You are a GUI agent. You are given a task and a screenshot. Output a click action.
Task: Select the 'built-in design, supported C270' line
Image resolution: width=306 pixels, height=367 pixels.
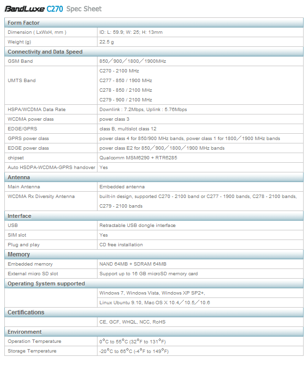pos(198,197)
